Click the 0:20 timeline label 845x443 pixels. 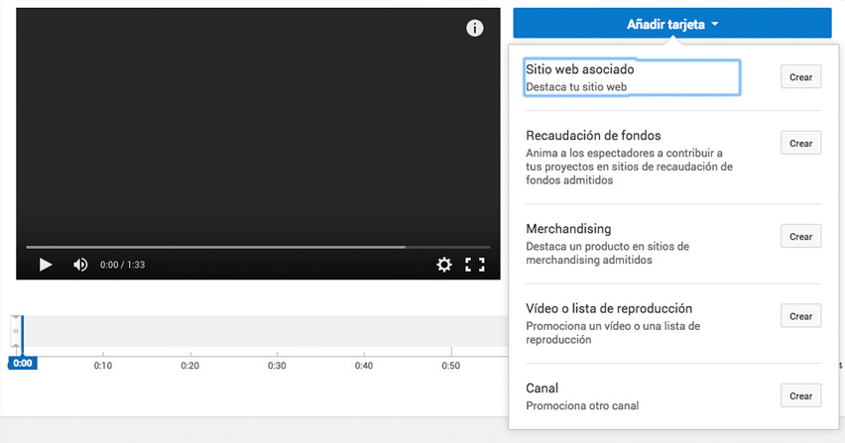189,366
